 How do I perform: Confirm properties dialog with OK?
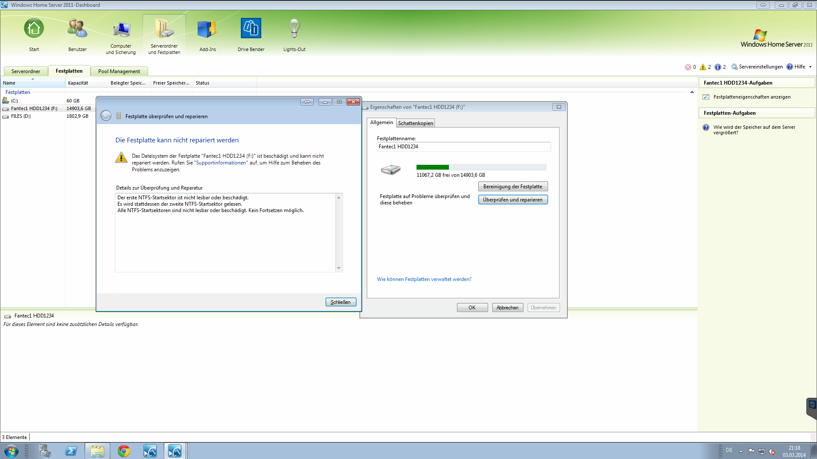click(472, 308)
